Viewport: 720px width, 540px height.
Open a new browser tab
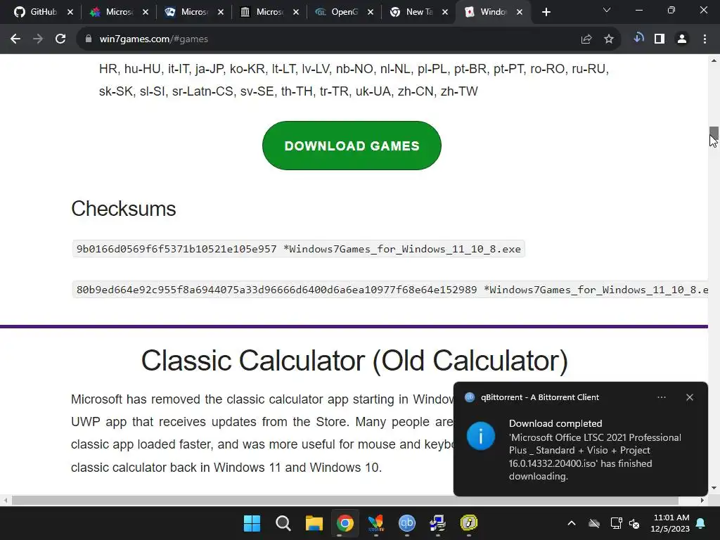(546, 13)
